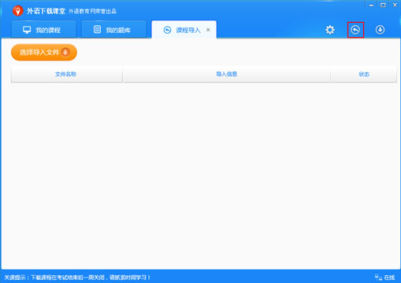The image size is (401, 283).
Task: Click the 关课提示 reminder text in status bar
Action: (77, 277)
